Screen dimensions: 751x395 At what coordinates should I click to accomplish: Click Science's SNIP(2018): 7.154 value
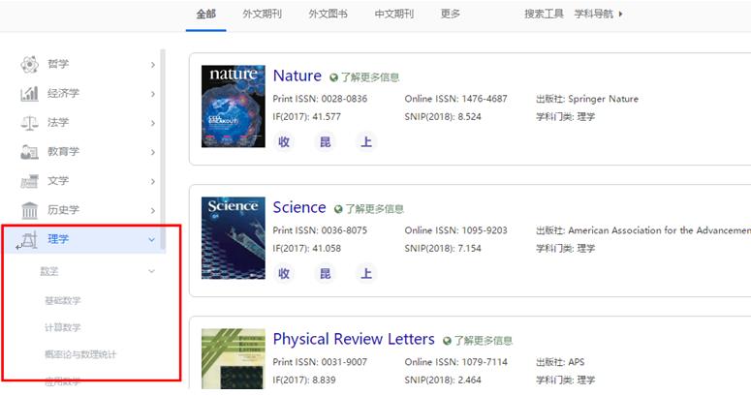[x=443, y=249]
